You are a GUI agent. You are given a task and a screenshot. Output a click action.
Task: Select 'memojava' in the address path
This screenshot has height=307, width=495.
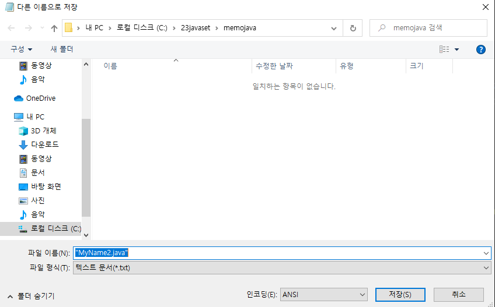(239, 28)
